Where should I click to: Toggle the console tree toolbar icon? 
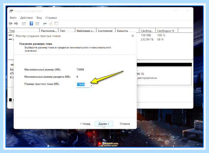[x=24, y=24]
